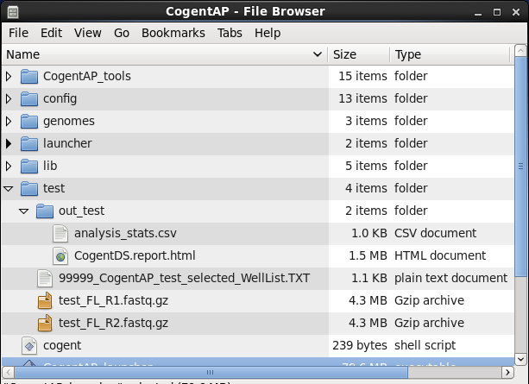The width and height of the screenshot is (529, 384).
Task: Expand the genomes folder tree
Action: [x=9, y=122]
